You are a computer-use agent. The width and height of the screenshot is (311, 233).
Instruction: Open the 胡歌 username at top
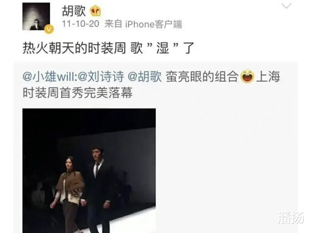click(74, 11)
